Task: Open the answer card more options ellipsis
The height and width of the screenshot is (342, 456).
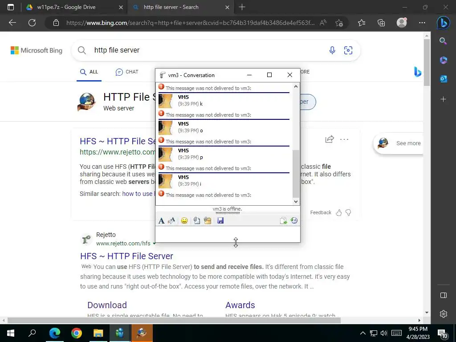Action: click(x=344, y=139)
